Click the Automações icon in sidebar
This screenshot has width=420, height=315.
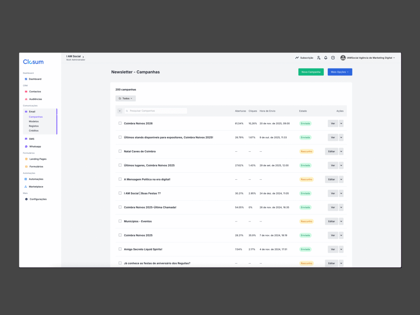pyautogui.click(x=26, y=179)
